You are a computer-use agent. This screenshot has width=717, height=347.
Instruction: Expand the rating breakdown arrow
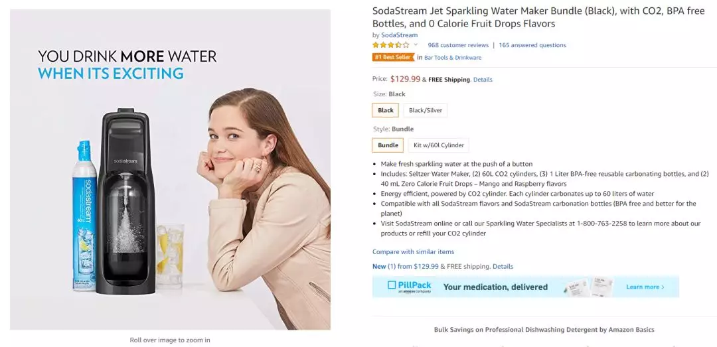click(x=416, y=45)
